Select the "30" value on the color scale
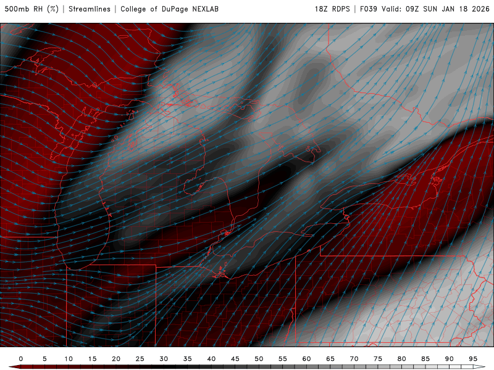 pos(164,359)
